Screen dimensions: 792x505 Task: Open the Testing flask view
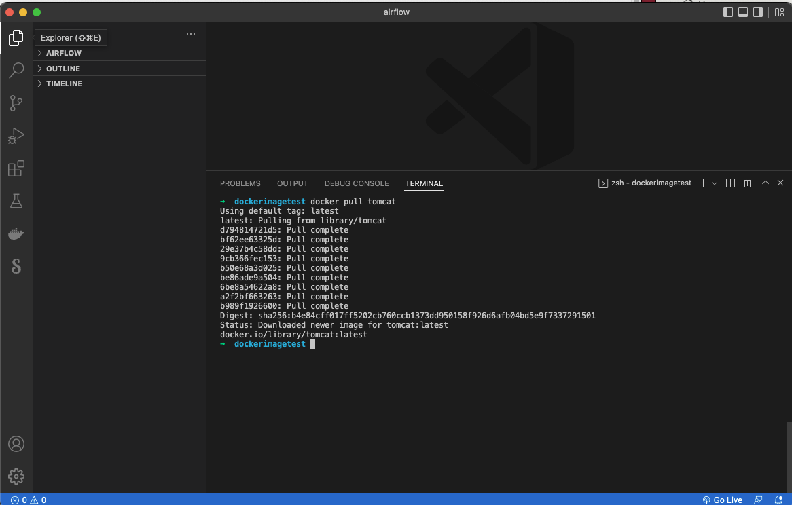point(16,202)
